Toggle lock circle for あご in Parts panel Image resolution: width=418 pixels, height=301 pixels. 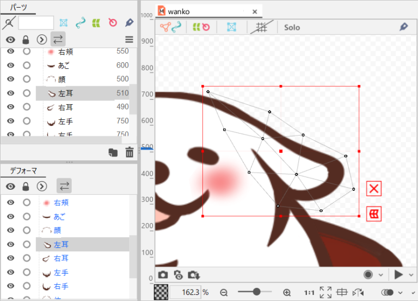27,65
